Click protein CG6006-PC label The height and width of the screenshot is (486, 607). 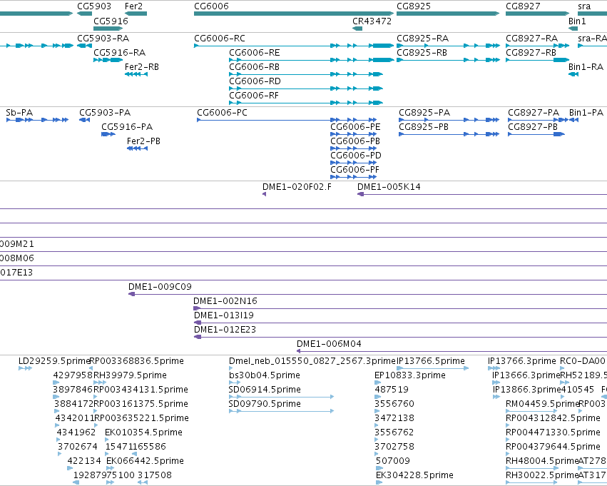[x=223, y=113]
